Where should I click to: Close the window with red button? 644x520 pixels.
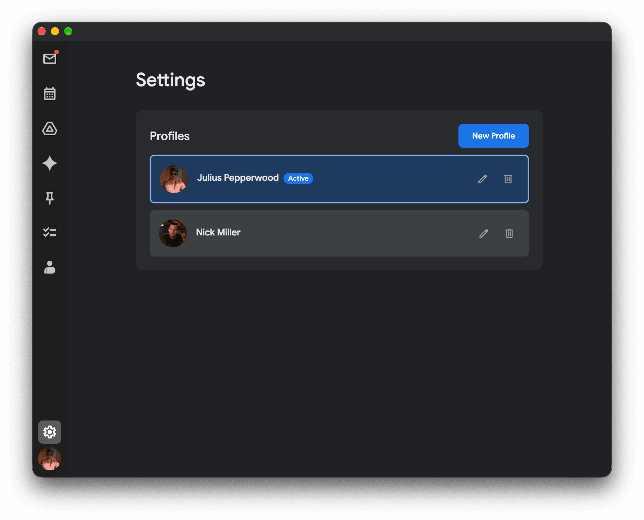coord(42,31)
